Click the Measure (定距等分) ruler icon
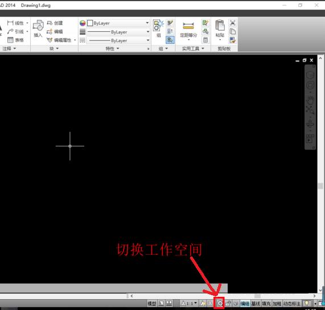This screenshot has height=310, width=325. point(188,26)
